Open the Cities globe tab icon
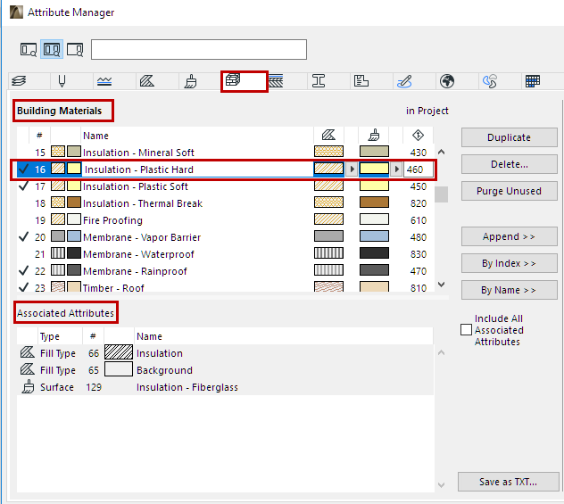This screenshot has height=504, width=564. click(x=447, y=81)
